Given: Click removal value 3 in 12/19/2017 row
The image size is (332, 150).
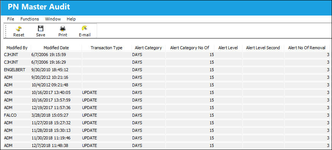Looking at the screenshot, I should click(328, 108).
